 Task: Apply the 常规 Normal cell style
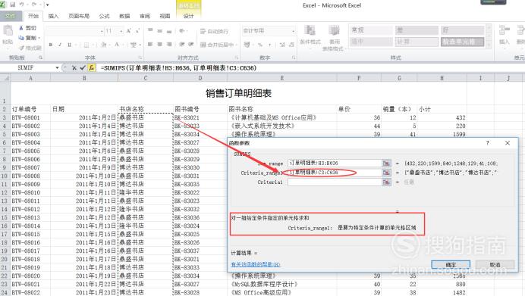tap(371, 30)
